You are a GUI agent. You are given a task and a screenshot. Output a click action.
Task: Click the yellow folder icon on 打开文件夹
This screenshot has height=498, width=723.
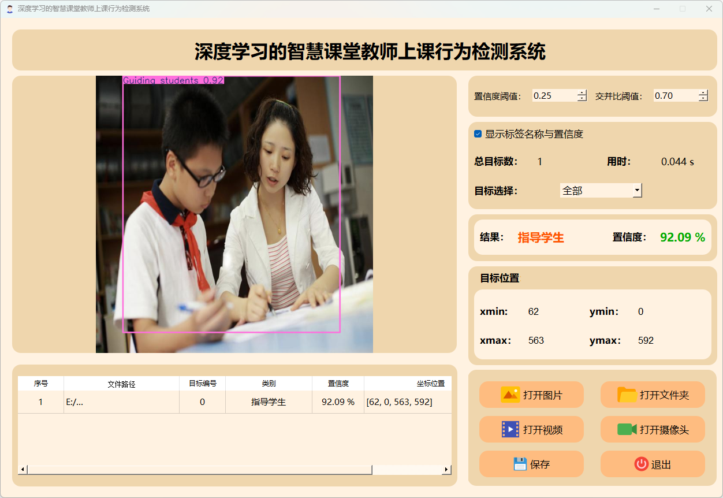pos(627,395)
